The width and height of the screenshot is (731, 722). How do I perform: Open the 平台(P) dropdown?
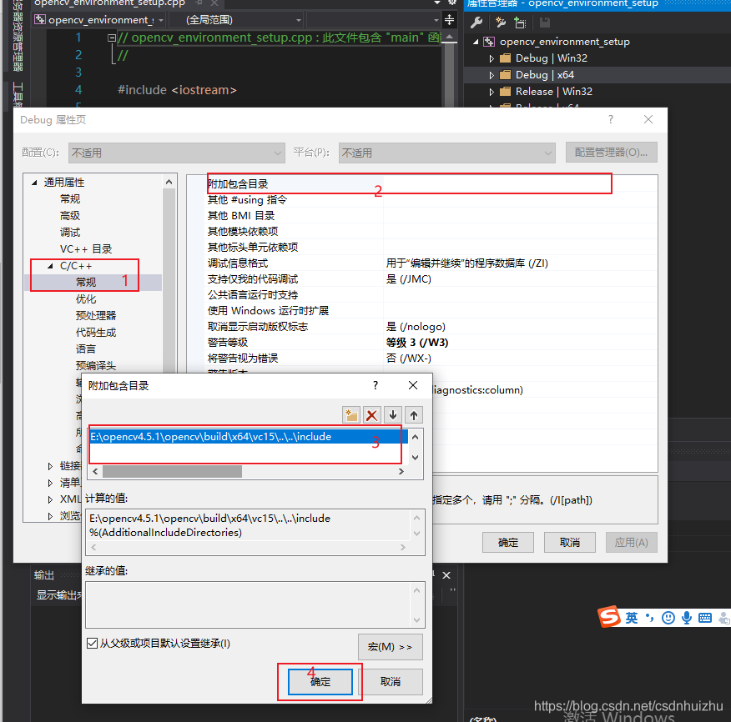pos(447,153)
